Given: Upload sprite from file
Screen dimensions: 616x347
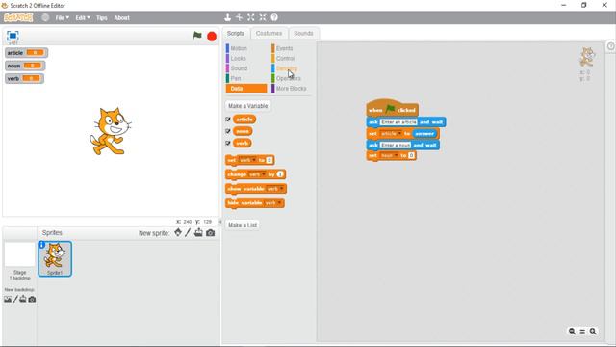Looking at the screenshot, I should 198,233.
